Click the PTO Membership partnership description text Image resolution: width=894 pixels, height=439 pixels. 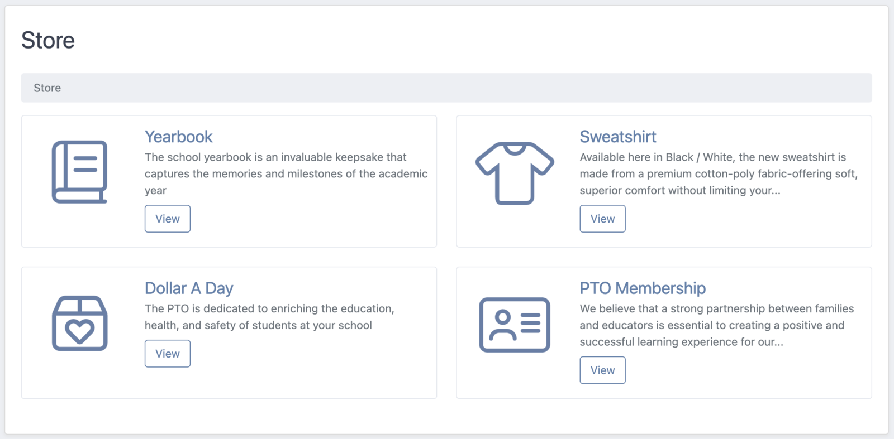(x=717, y=325)
